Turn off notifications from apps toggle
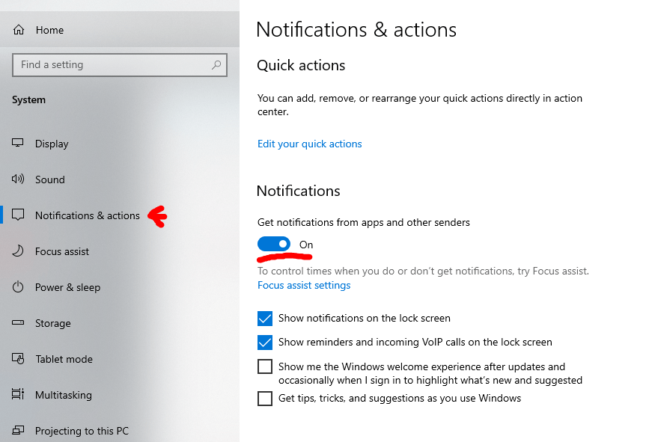The image size is (649, 442). [274, 245]
